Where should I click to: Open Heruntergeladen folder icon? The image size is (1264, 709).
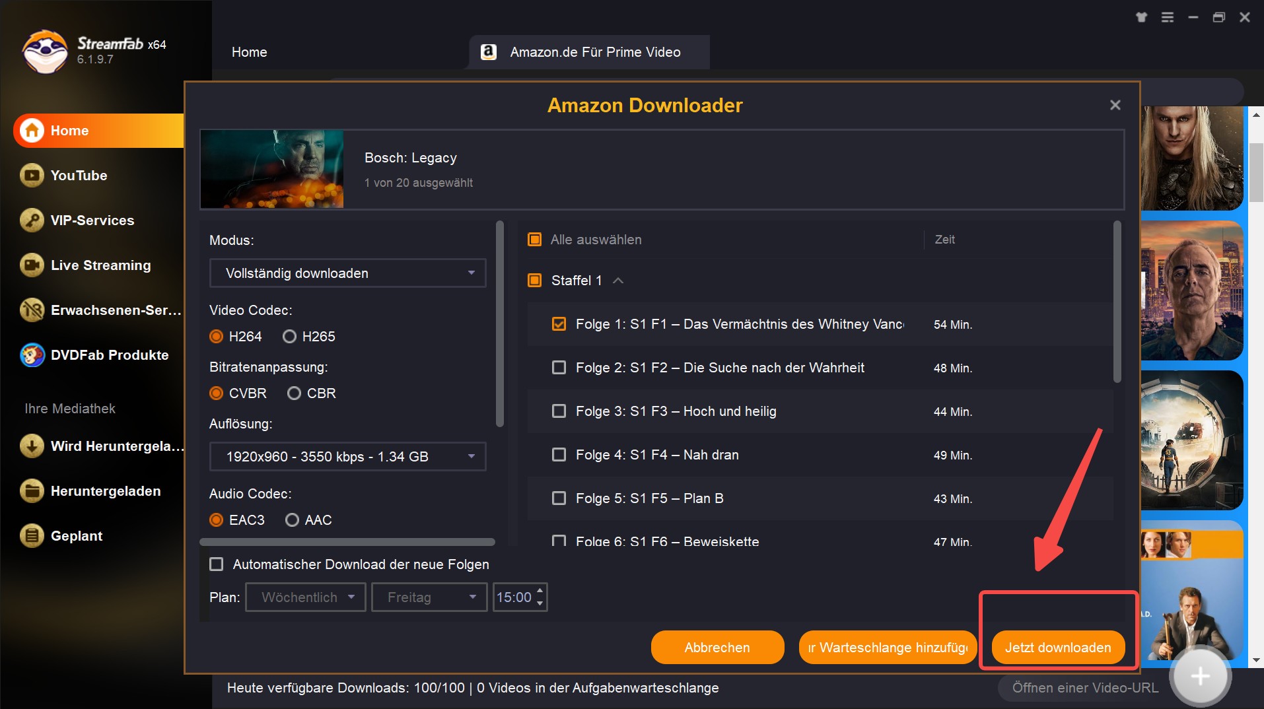(x=32, y=491)
